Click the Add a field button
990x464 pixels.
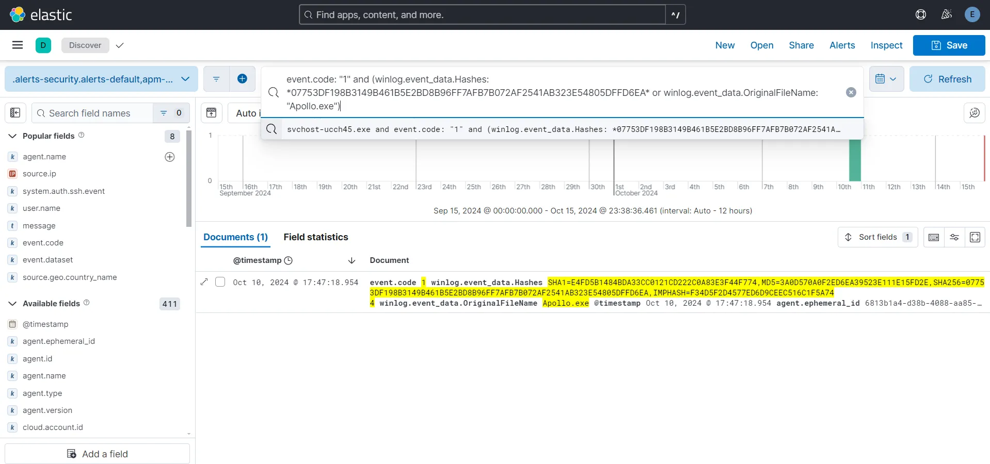point(97,454)
